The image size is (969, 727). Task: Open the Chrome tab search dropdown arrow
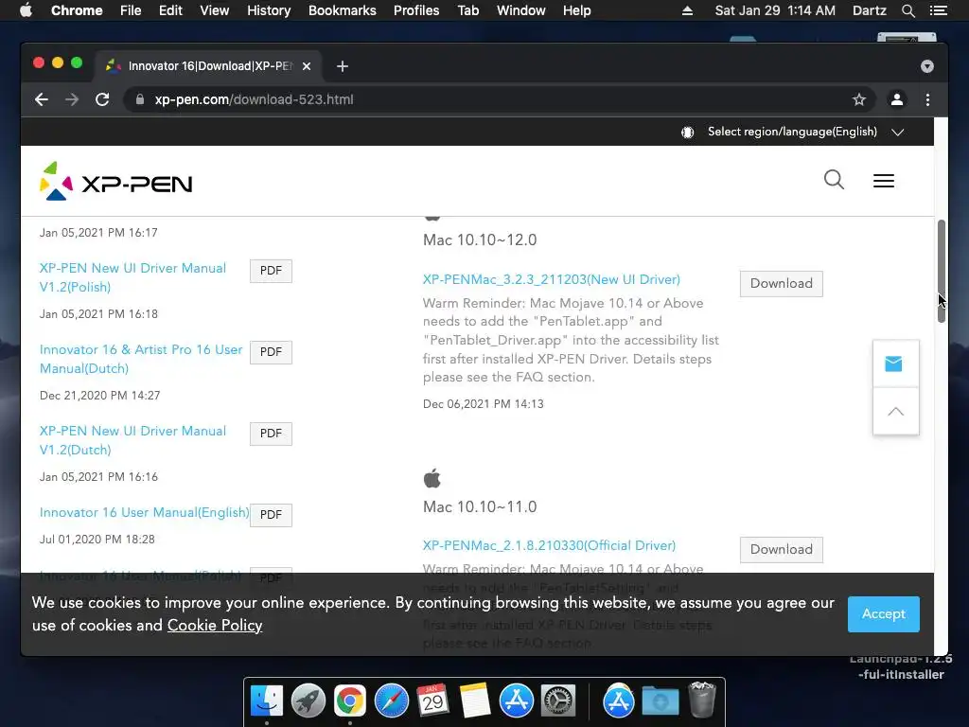tap(927, 66)
